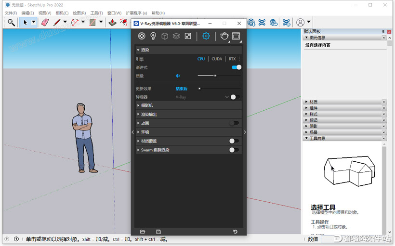Open V-Ray Lights bulb icon
Viewport: 395px width, 246px height.
[x=153, y=36]
